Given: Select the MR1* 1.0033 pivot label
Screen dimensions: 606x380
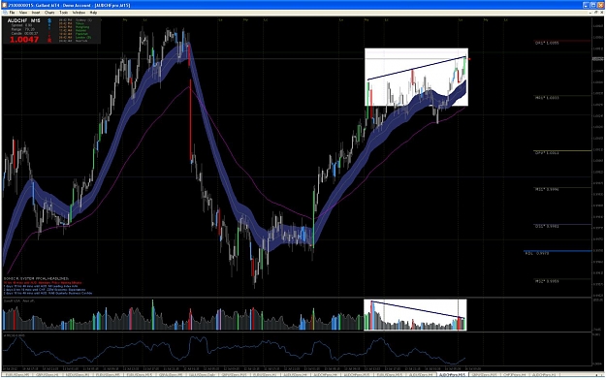Looking at the screenshot, I should 547,98.
